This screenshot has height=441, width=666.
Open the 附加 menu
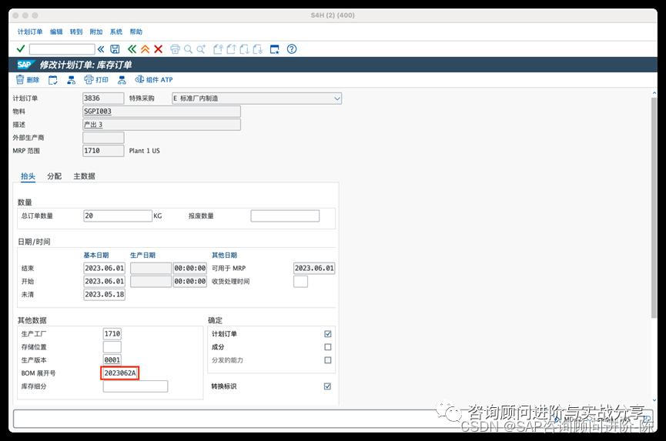pyautogui.click(x=96, y=32)
